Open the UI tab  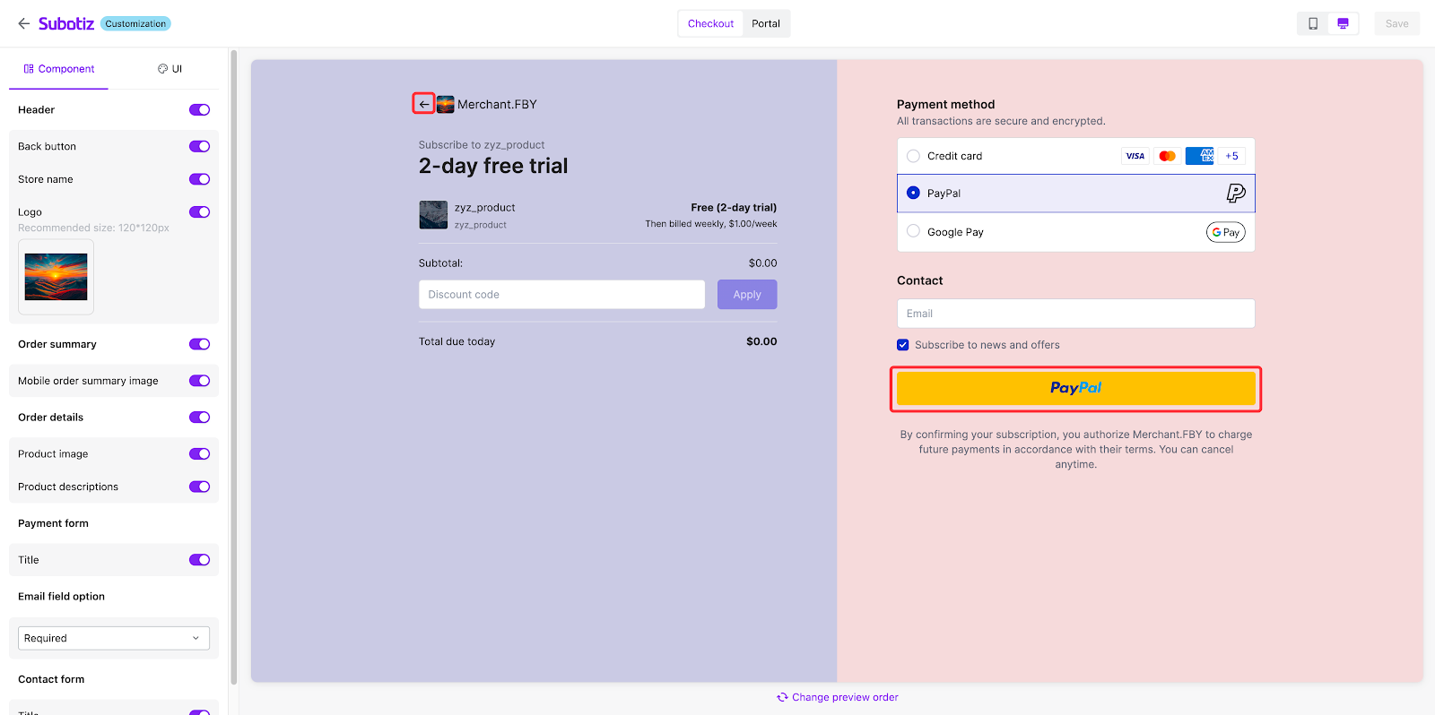pos(170,69)
